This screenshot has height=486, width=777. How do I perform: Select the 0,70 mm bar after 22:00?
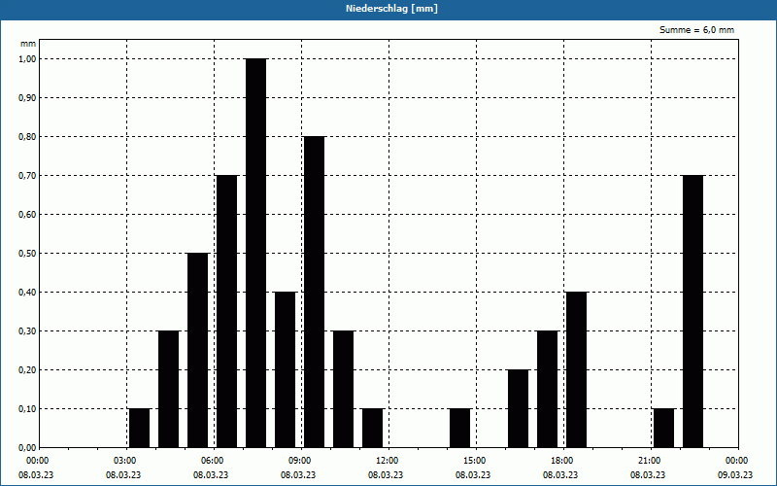693,311
